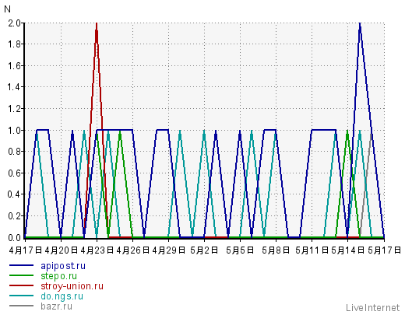
Task: Click the 5月17日 x-axis date label
Action: pos(384,250)
